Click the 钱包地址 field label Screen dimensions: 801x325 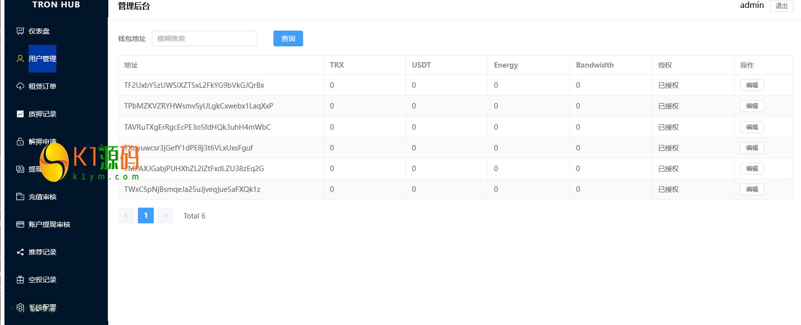(x=132, y=38)
